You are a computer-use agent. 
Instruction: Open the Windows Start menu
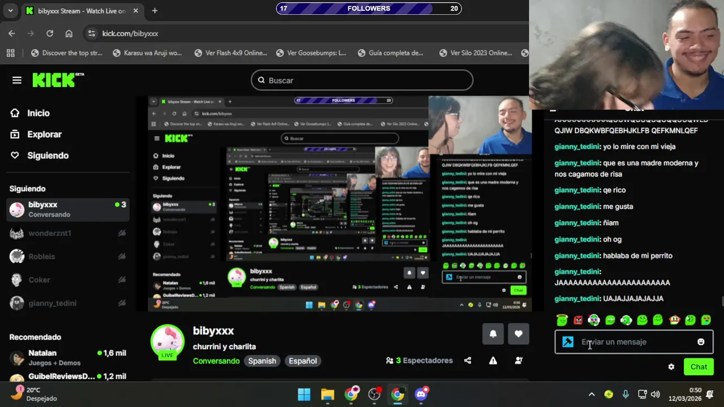click(304, 395)
